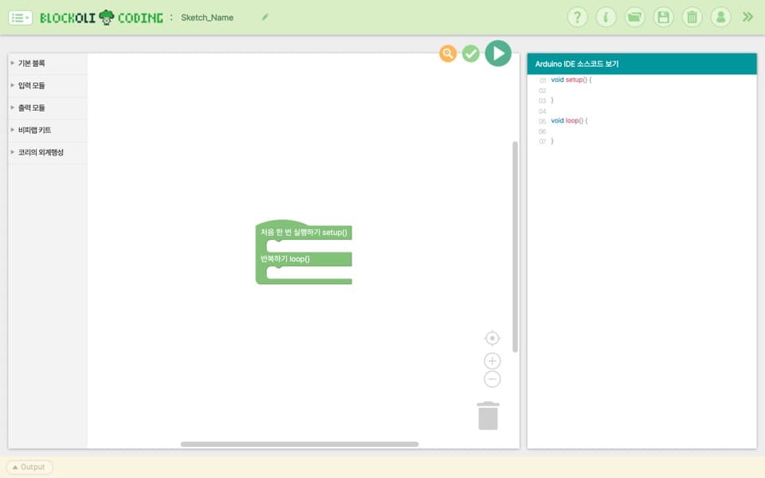Viewport: 765px width, 478px height.
Task: Edit sketch name with pencil icon
Action: (x=265, y=17)
